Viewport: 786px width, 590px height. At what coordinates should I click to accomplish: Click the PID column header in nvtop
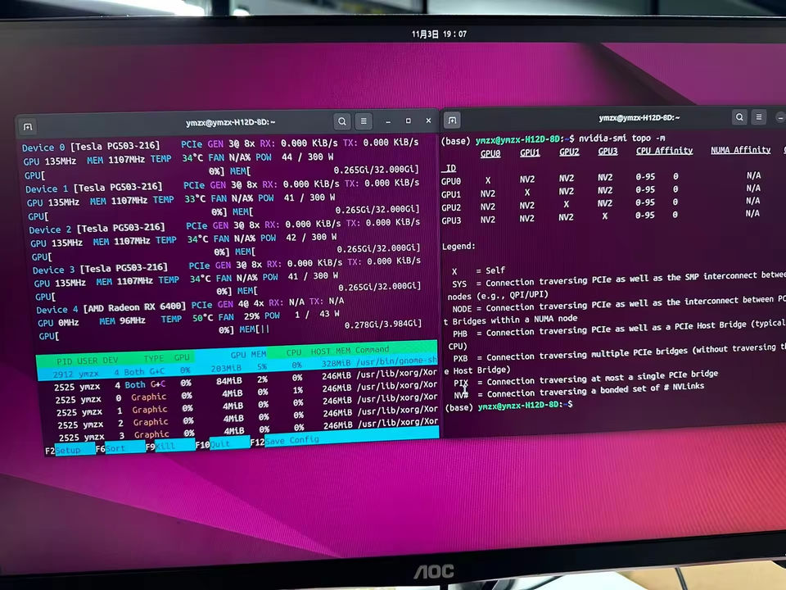pyautogui.click(x=64, y=361)
